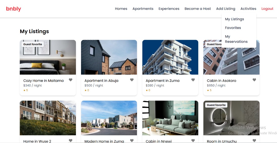Viewport: 277px width, 143px height.
Task: Open the Become a Host page
Action: pos(198,9)
